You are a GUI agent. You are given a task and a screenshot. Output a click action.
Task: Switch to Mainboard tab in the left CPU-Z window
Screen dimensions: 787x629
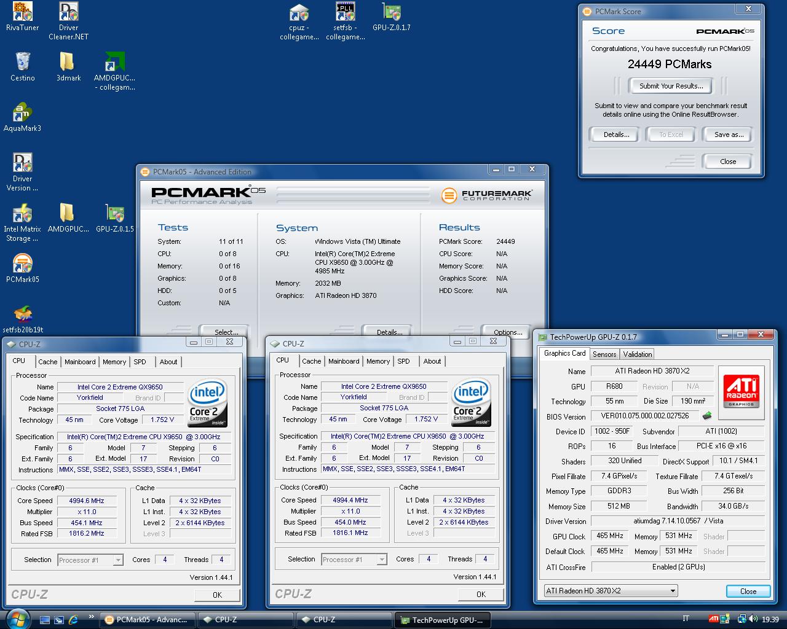80,362
